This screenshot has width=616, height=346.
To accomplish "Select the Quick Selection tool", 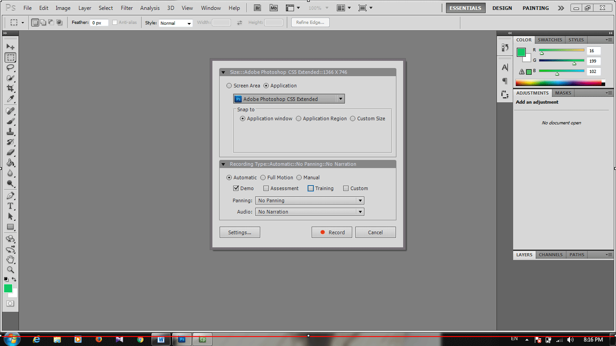I will point(10,78).
